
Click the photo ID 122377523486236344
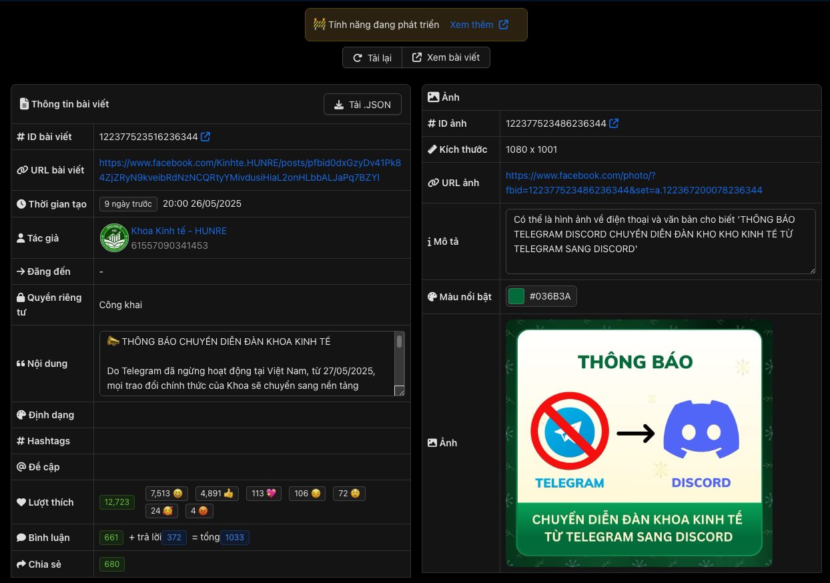click(556, 123)
